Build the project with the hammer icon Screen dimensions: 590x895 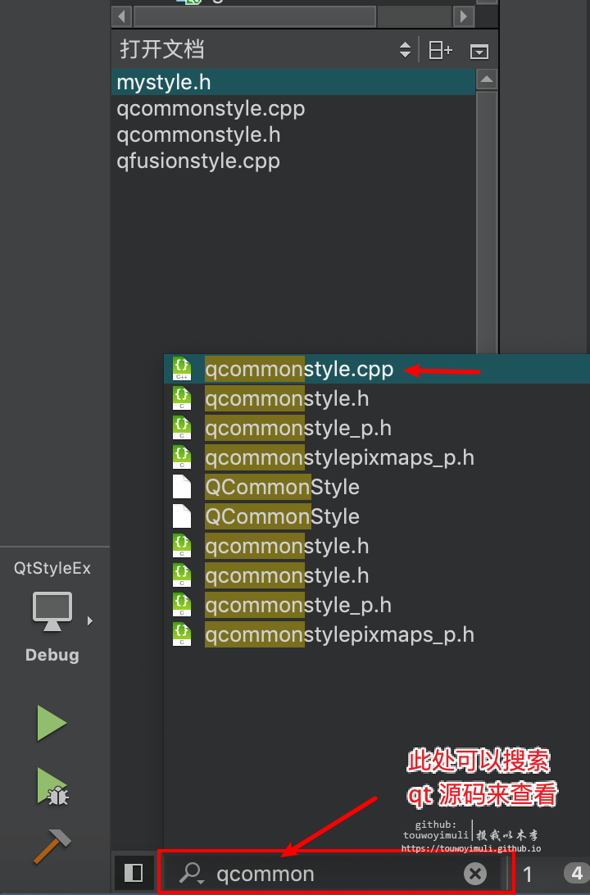[52, 847]
